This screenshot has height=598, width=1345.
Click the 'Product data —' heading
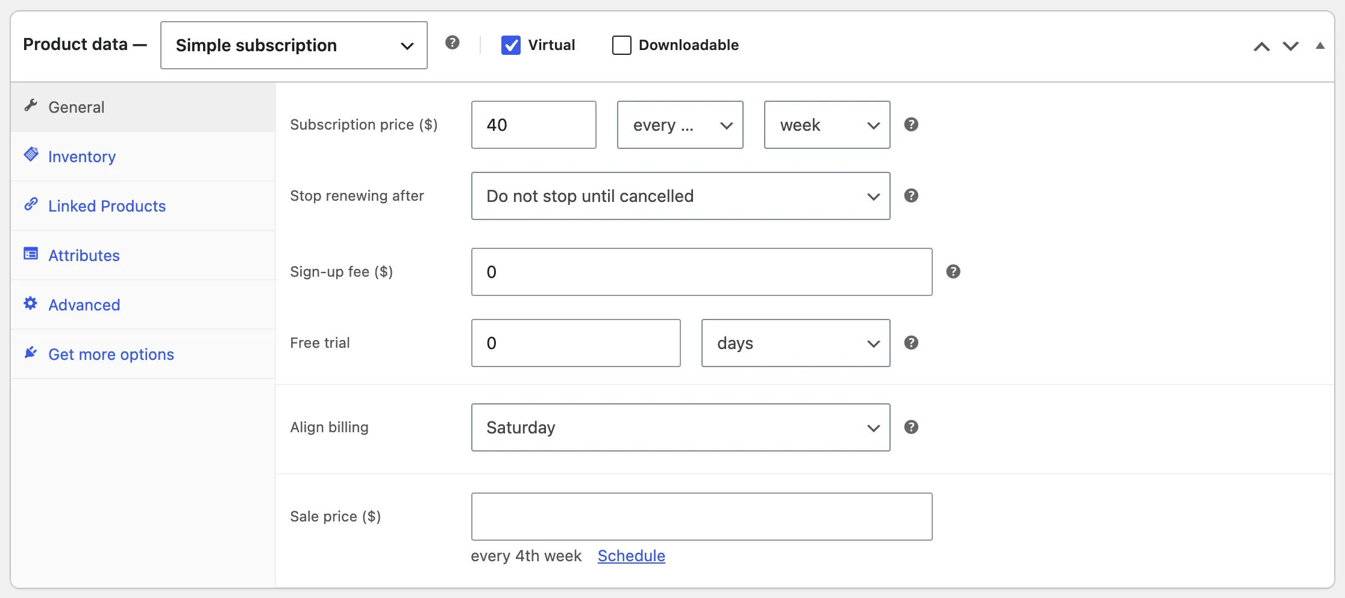coord(85,45)
